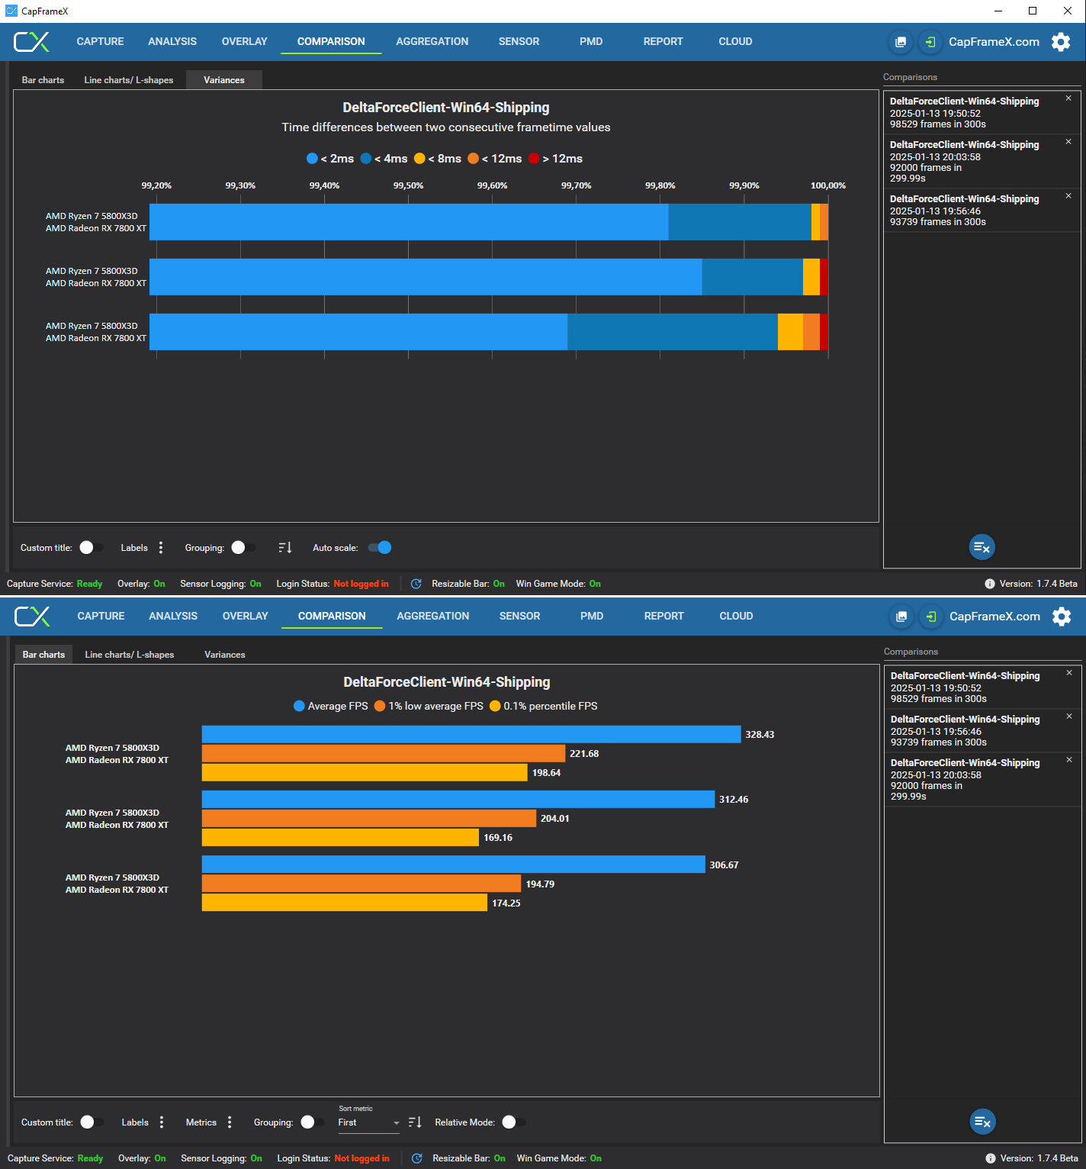Open the screenshot icon in top window header
This screenshot has height=1169, width=1086.
point(901,42)
